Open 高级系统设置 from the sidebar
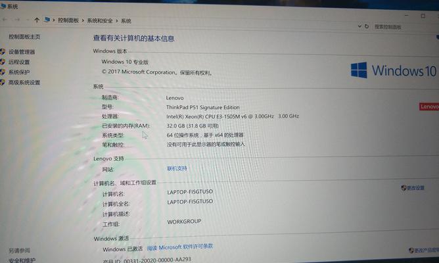439x263 pixels. 24,82
